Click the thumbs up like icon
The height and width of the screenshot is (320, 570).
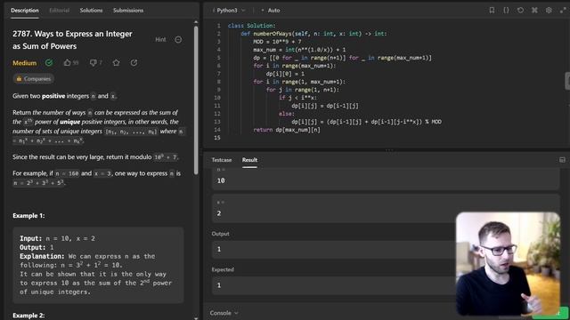(68, 63)
